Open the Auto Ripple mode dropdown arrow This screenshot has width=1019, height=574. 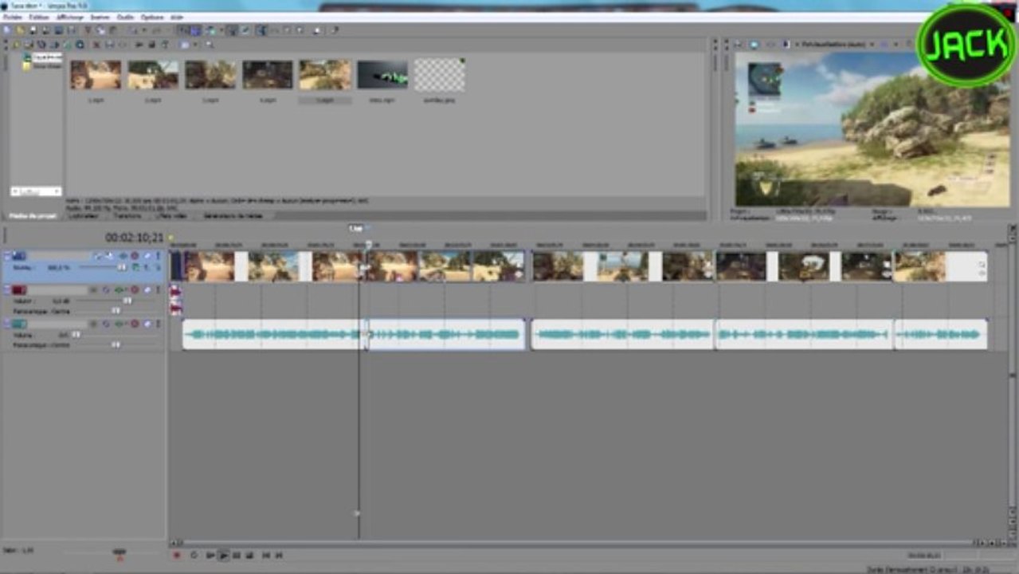(x=221, y=29)
